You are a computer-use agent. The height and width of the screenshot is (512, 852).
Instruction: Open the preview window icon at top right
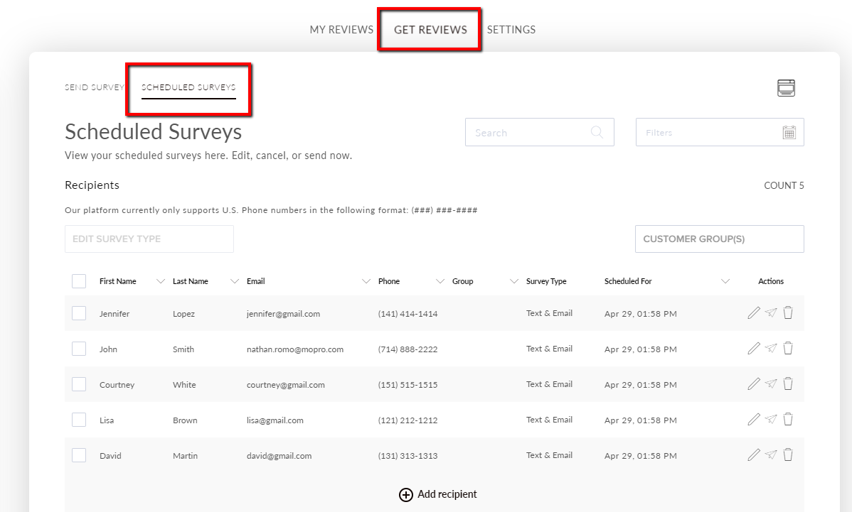tap(786, 88)
